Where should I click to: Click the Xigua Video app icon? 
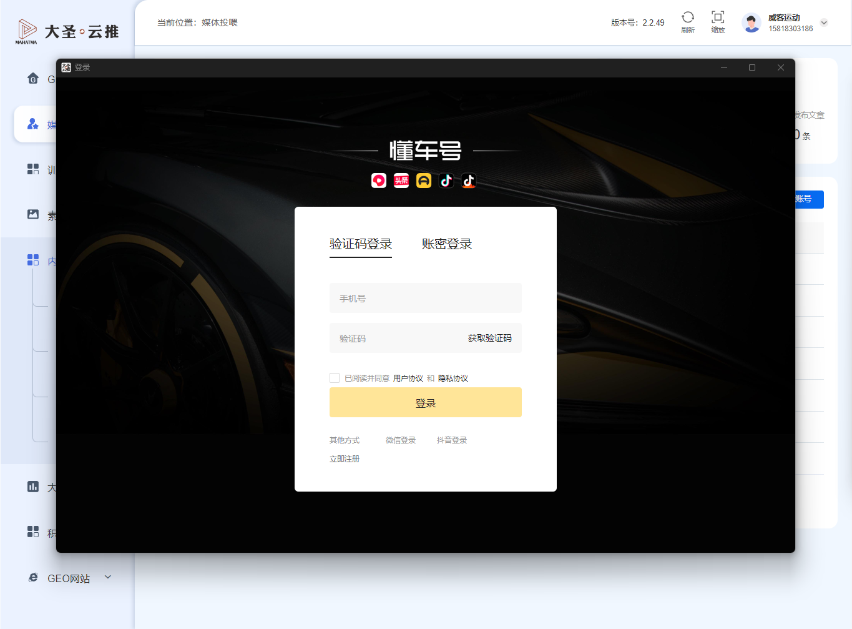tap(379, 181)
